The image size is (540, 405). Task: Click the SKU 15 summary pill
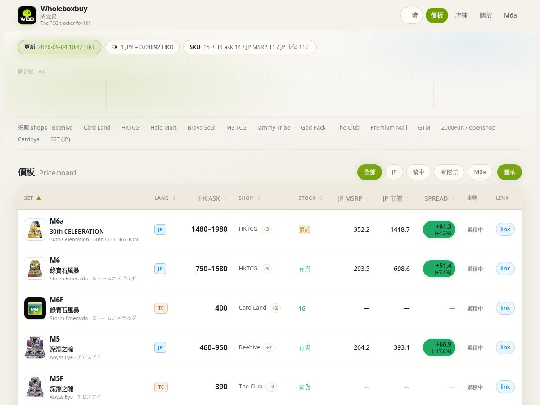(x=250, y=47)
